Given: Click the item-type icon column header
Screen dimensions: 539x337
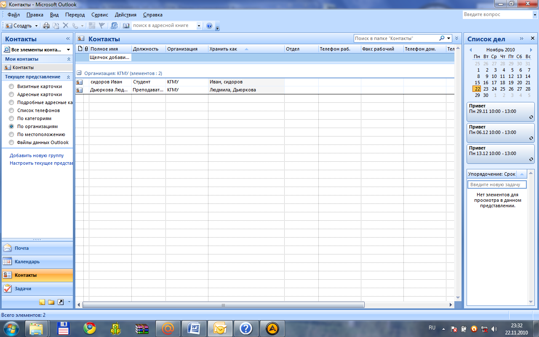Looking at the screenshot, I should [80, 49].
